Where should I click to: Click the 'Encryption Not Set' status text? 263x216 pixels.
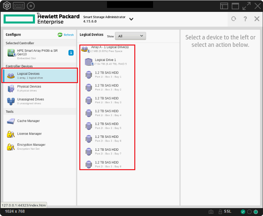point(28,149)
